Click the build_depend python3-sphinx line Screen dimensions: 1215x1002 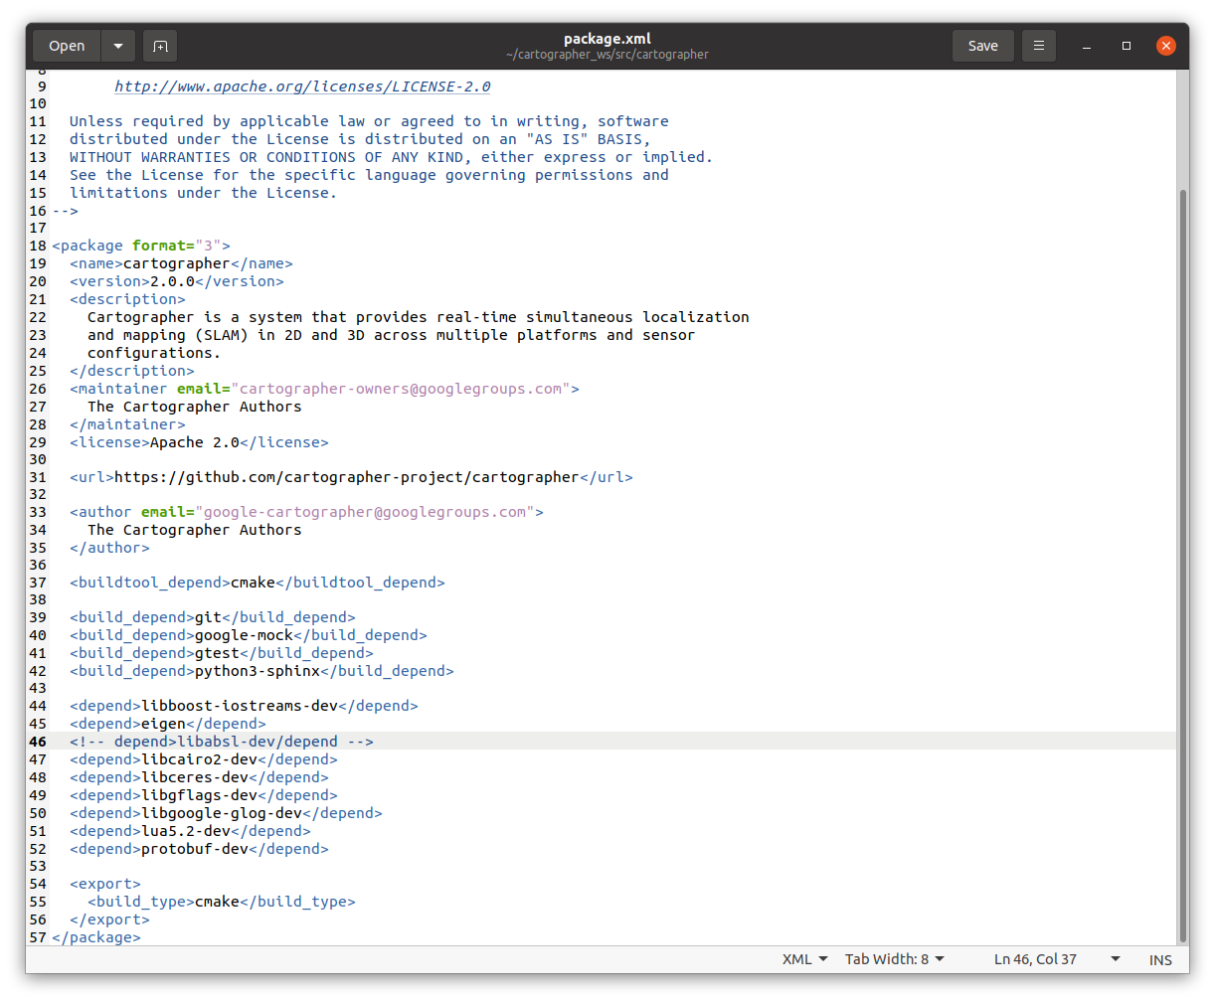(261, 671)
